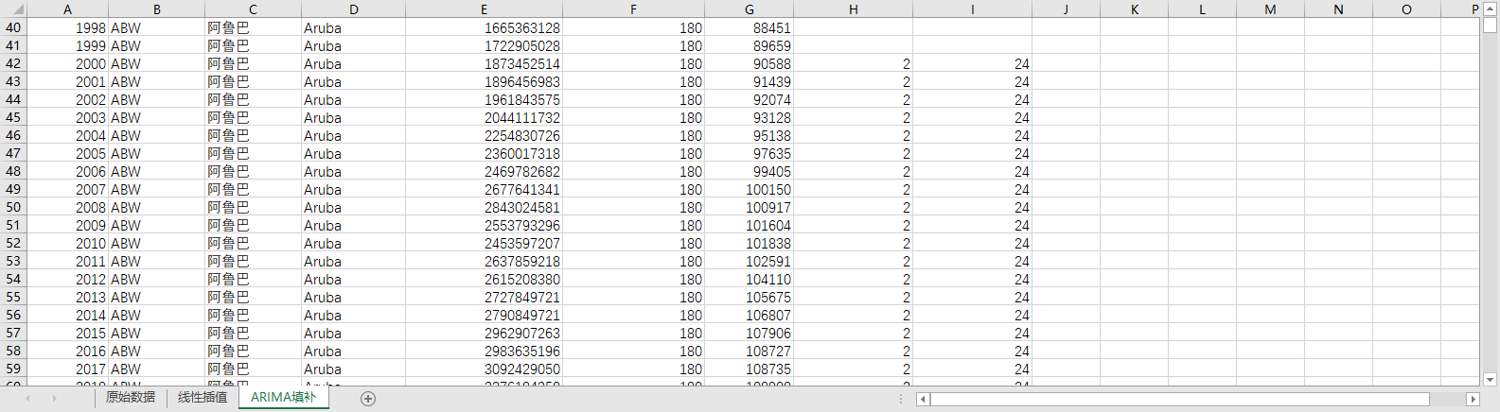Click the vertical scrollbar thumb
Viewport: 1500px width, 412px height.
(1490, 26)
